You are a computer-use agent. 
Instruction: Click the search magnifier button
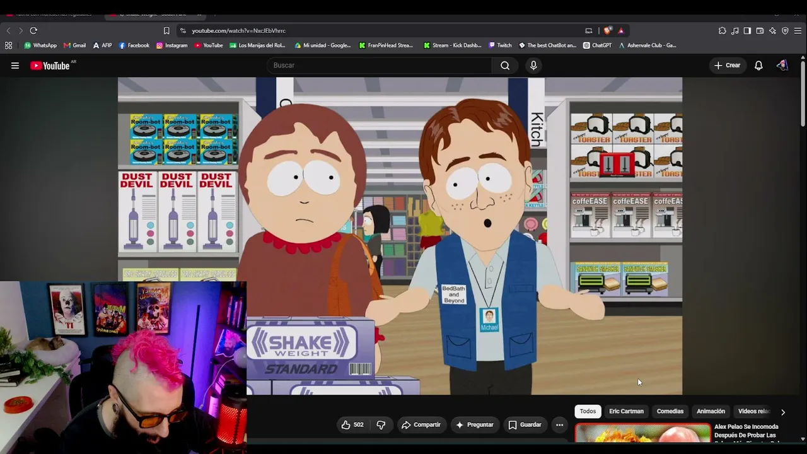click(505, 66)
